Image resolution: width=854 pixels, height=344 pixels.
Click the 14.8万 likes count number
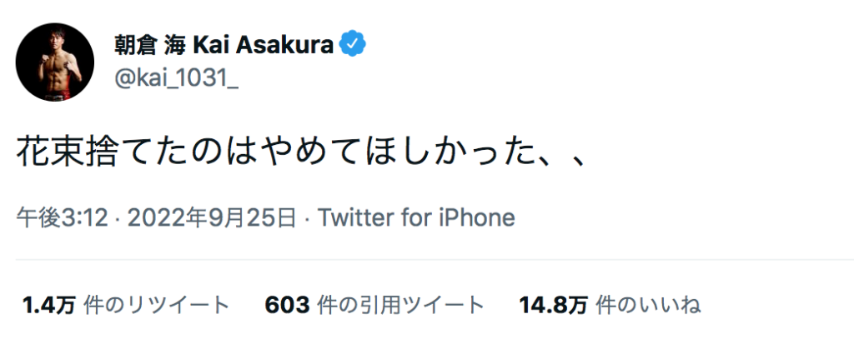[x=553, y=306]
